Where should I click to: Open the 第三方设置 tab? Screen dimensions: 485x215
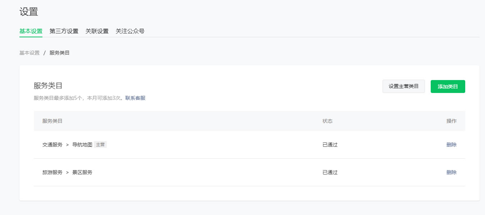(64, 31)
